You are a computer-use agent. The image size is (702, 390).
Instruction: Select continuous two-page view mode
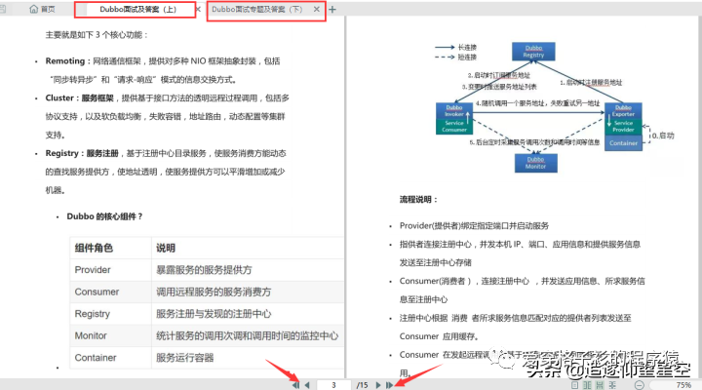[612, 385]
